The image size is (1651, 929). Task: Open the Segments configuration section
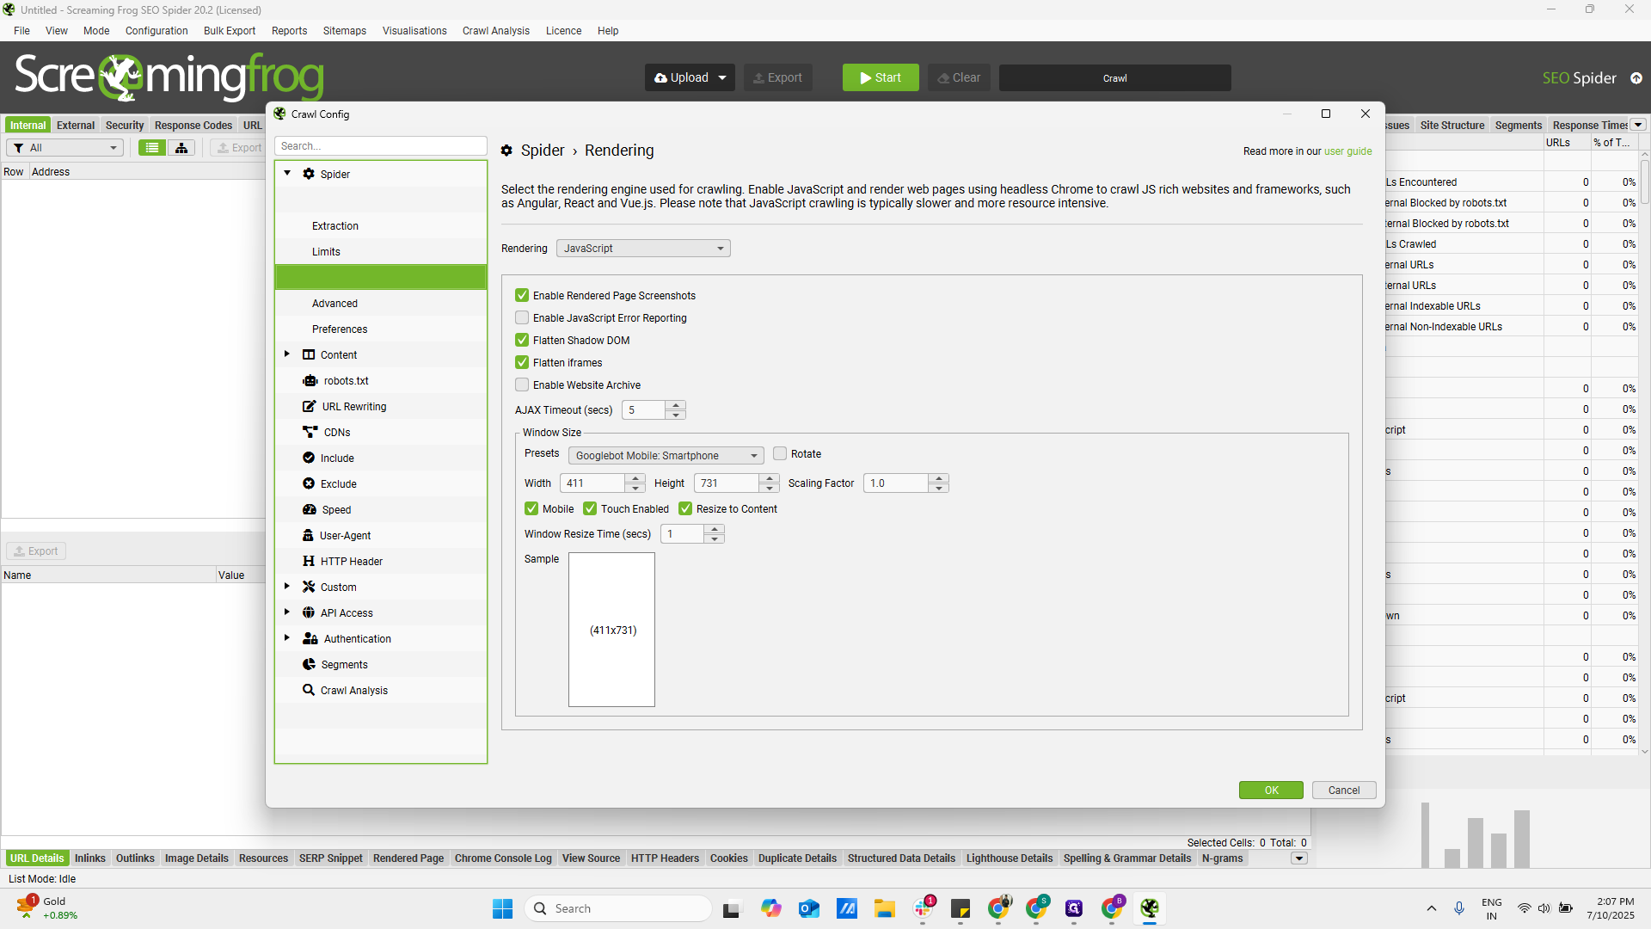(345, 664)
